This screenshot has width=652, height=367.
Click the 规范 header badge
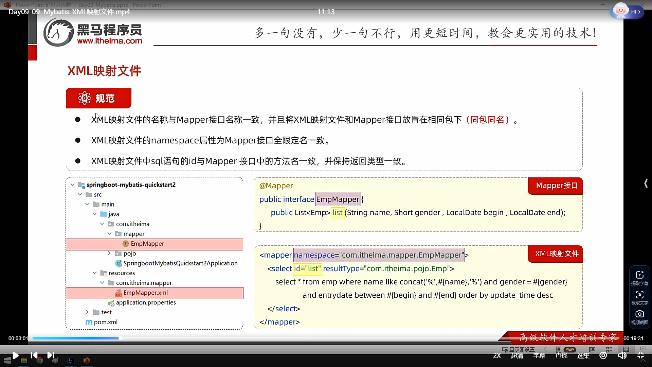(98, 98)
